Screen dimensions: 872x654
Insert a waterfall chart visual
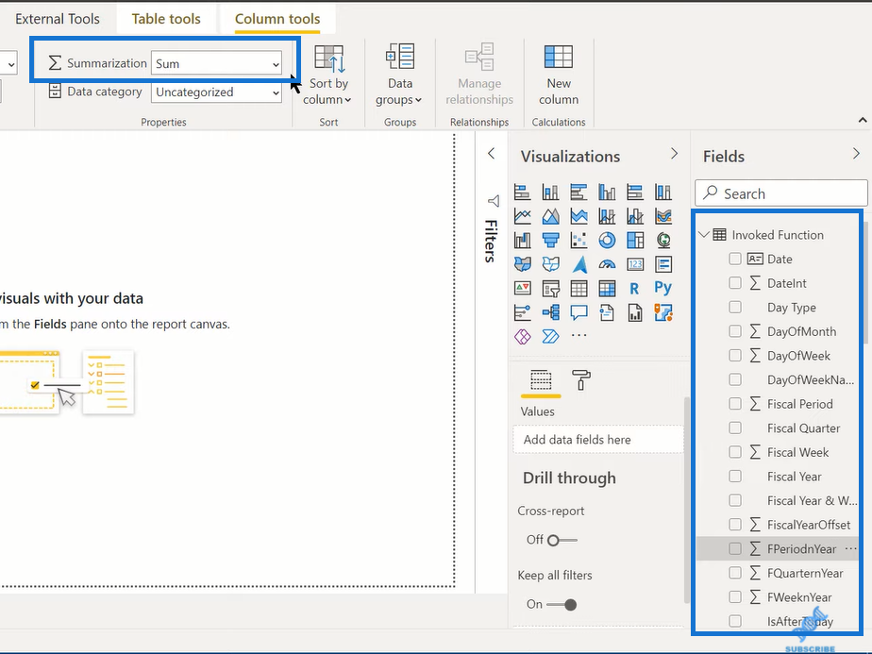(x=522, y=241)
